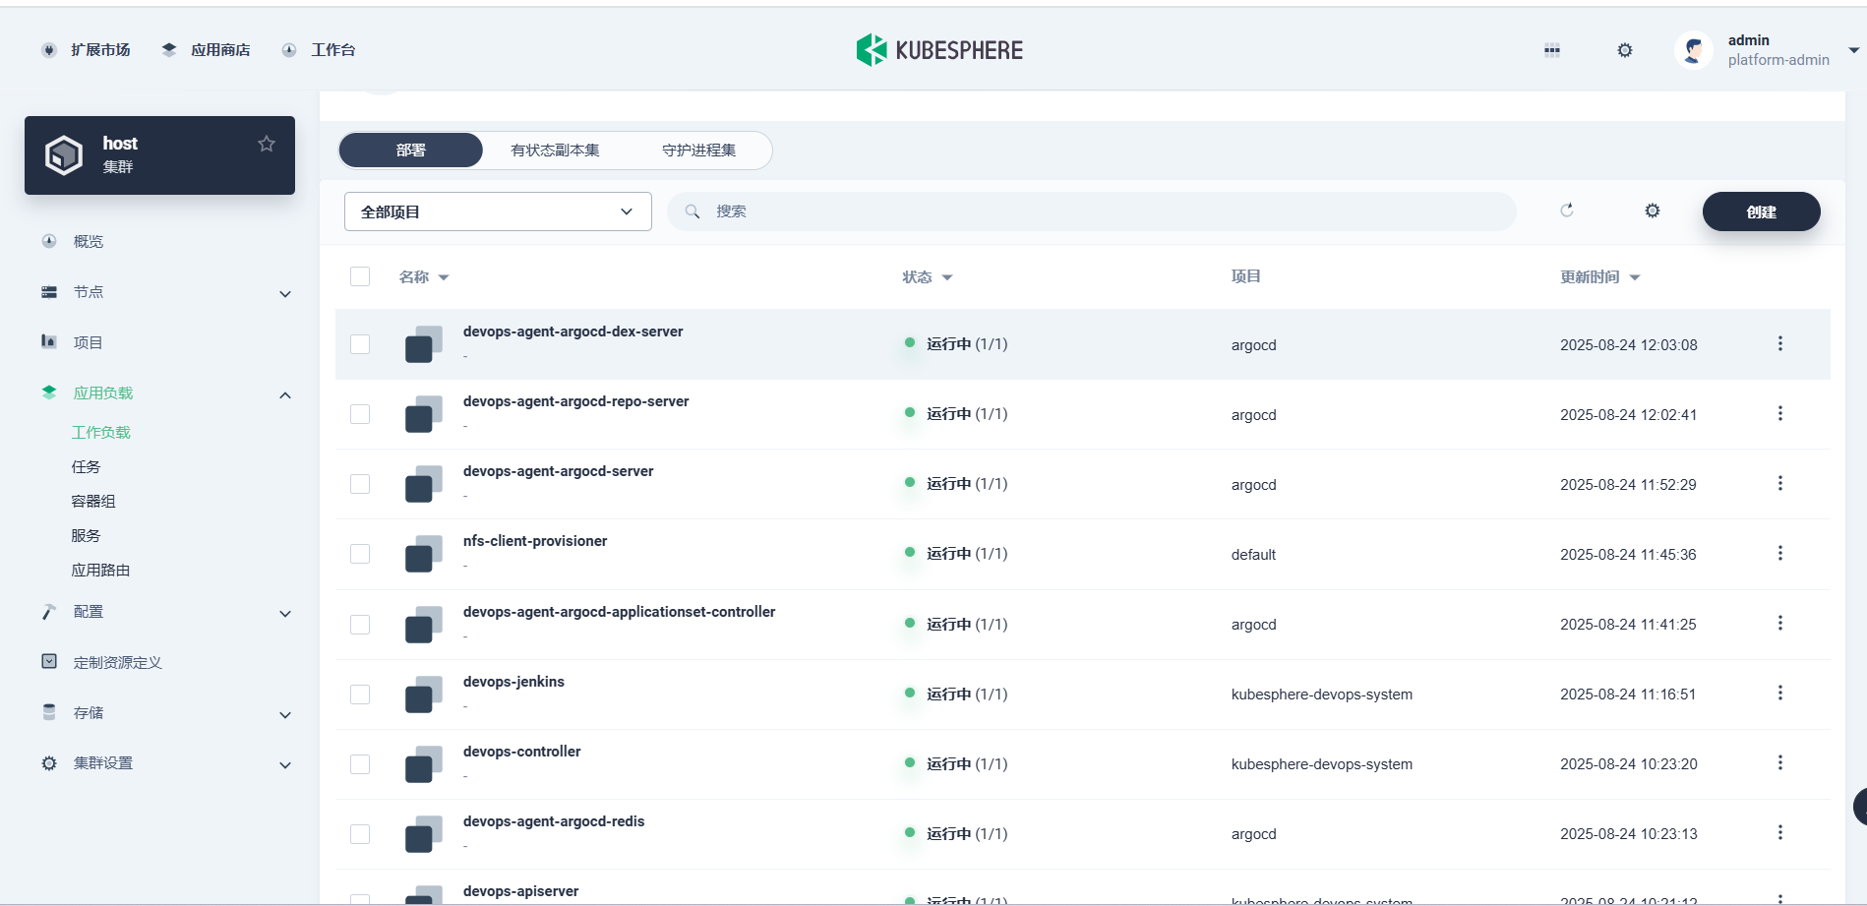The height and width of the screenshot is (906, 1867).
Task: Click deployment icon of devops-jenkins row
Action: click(424, 695)
